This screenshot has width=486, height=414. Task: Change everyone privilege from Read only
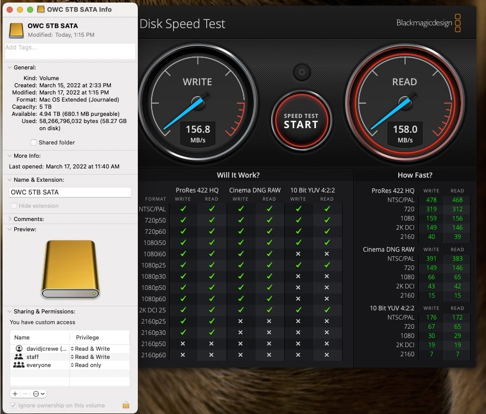click(86, 365)
